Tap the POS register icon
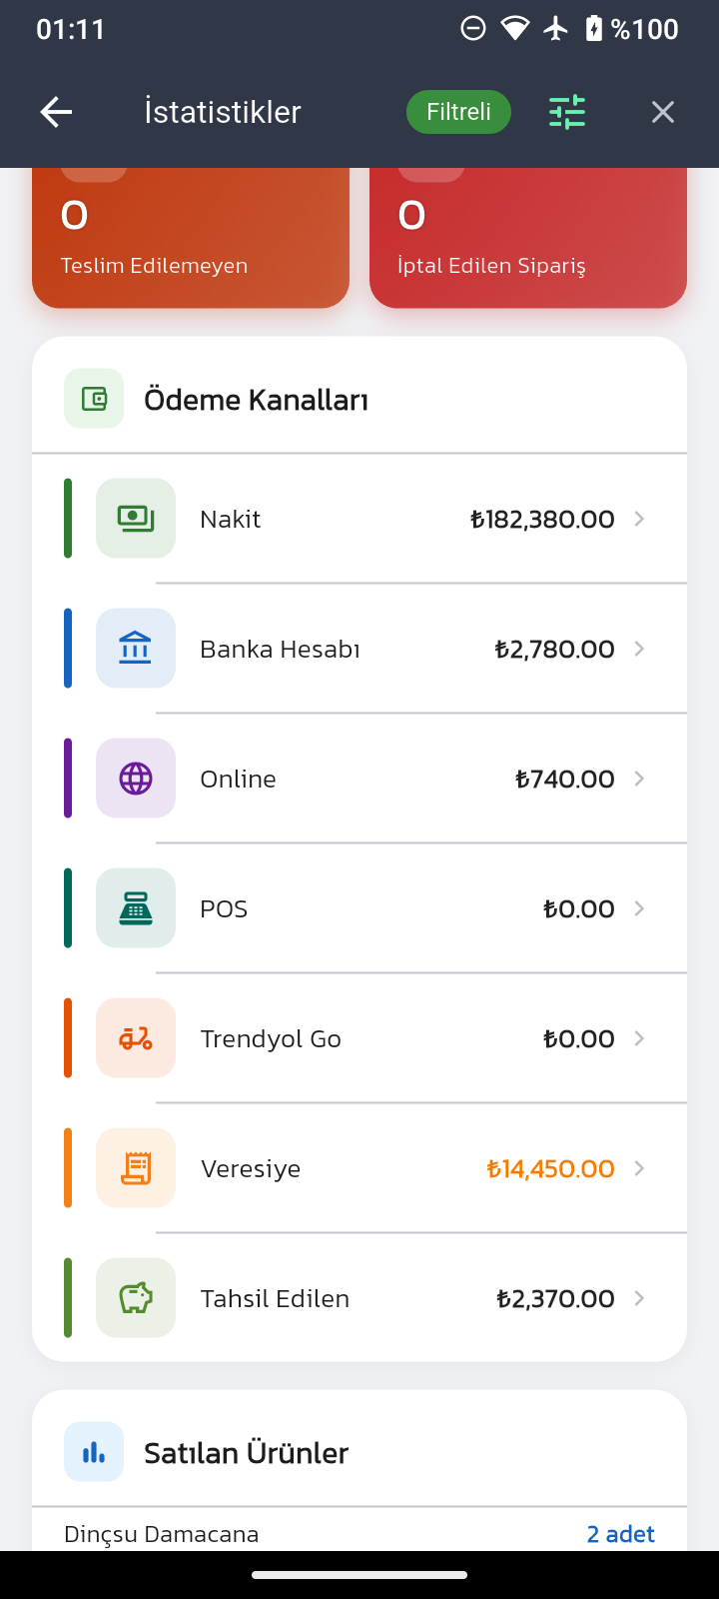The height and width of the screenshot is (1599, 719). pos(136,908)
